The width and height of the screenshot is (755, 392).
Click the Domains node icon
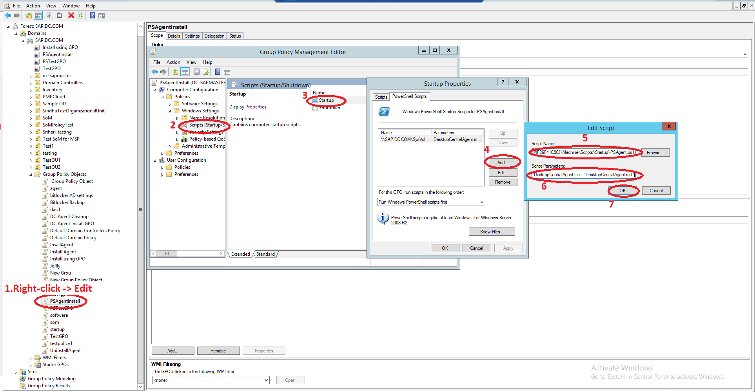(x=23, y=33)
